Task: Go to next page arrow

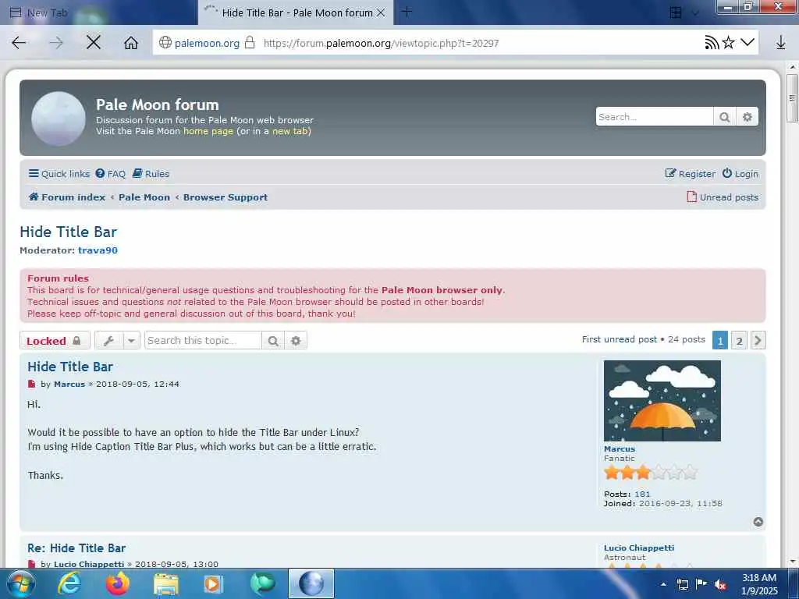Action: point(758,340)
